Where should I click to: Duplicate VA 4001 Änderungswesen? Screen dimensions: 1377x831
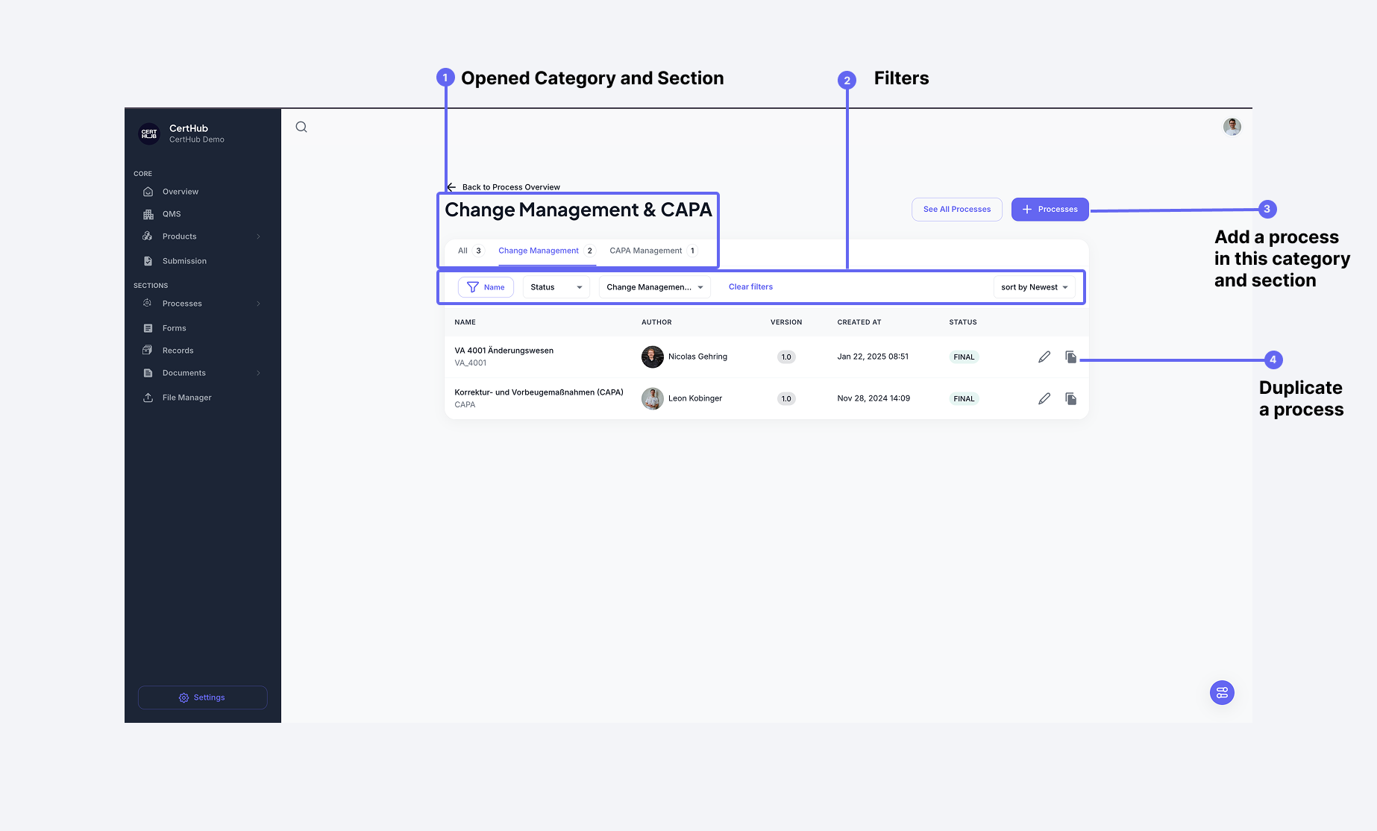1070,357
